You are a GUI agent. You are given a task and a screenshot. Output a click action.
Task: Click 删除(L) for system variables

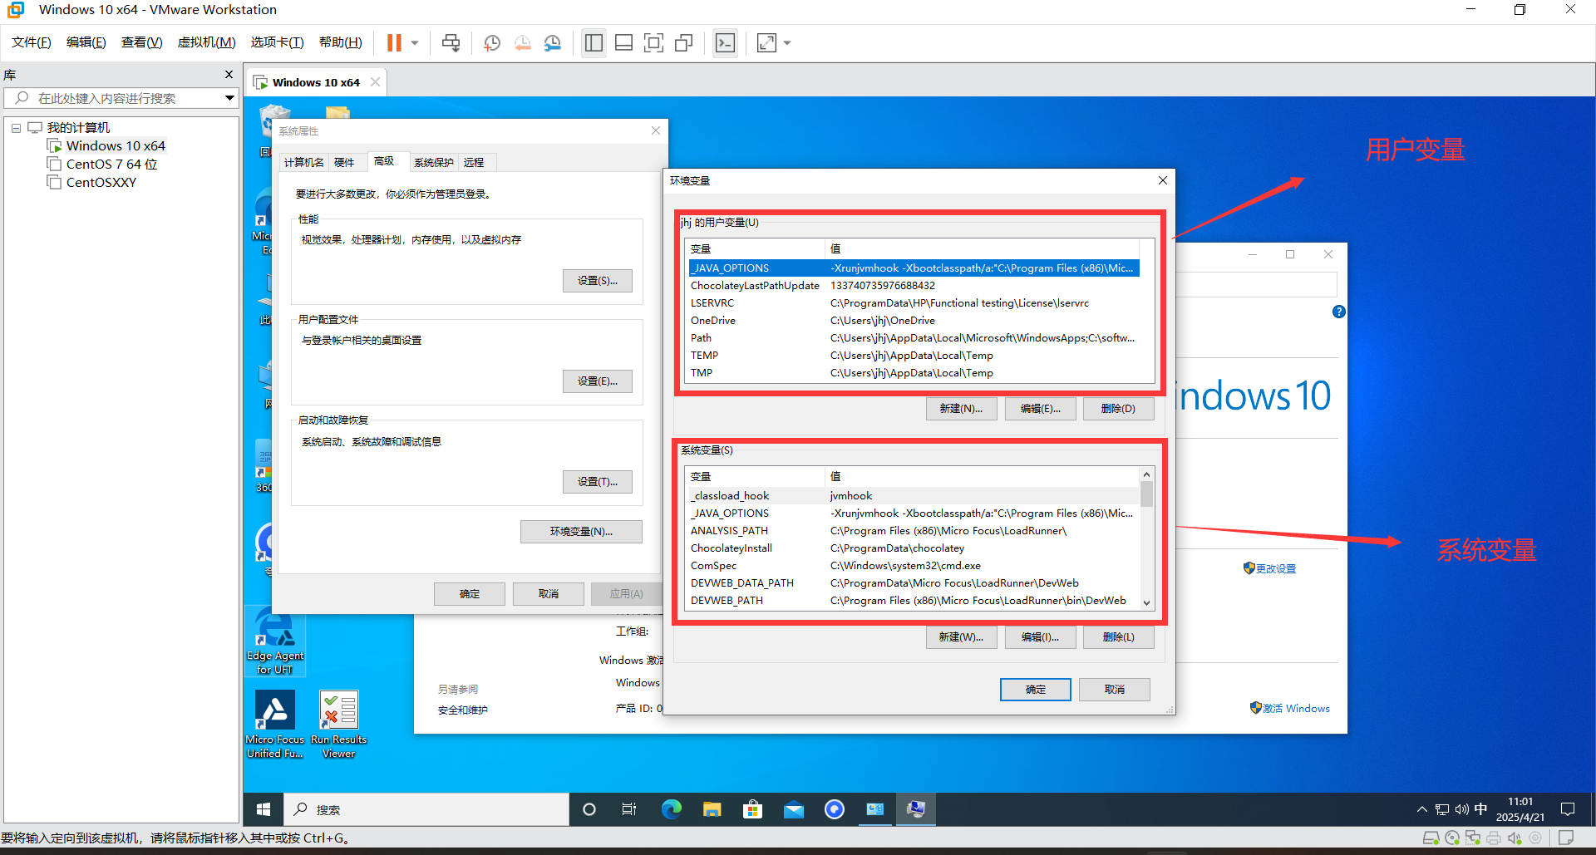pyautogui.click(x=1118, y=637)
